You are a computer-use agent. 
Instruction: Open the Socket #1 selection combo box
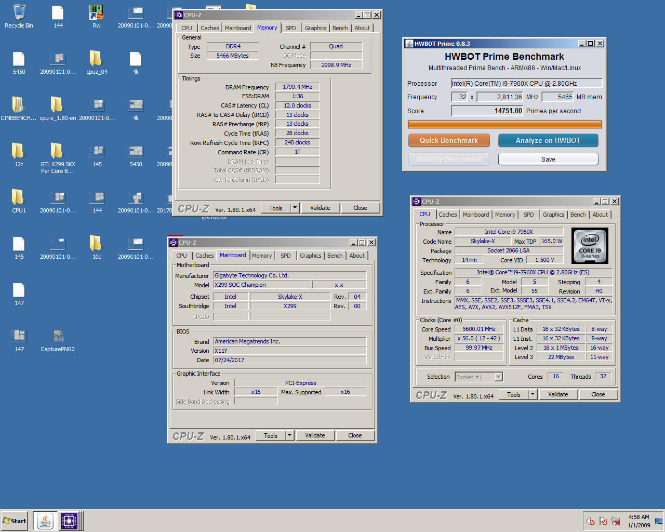479,377
